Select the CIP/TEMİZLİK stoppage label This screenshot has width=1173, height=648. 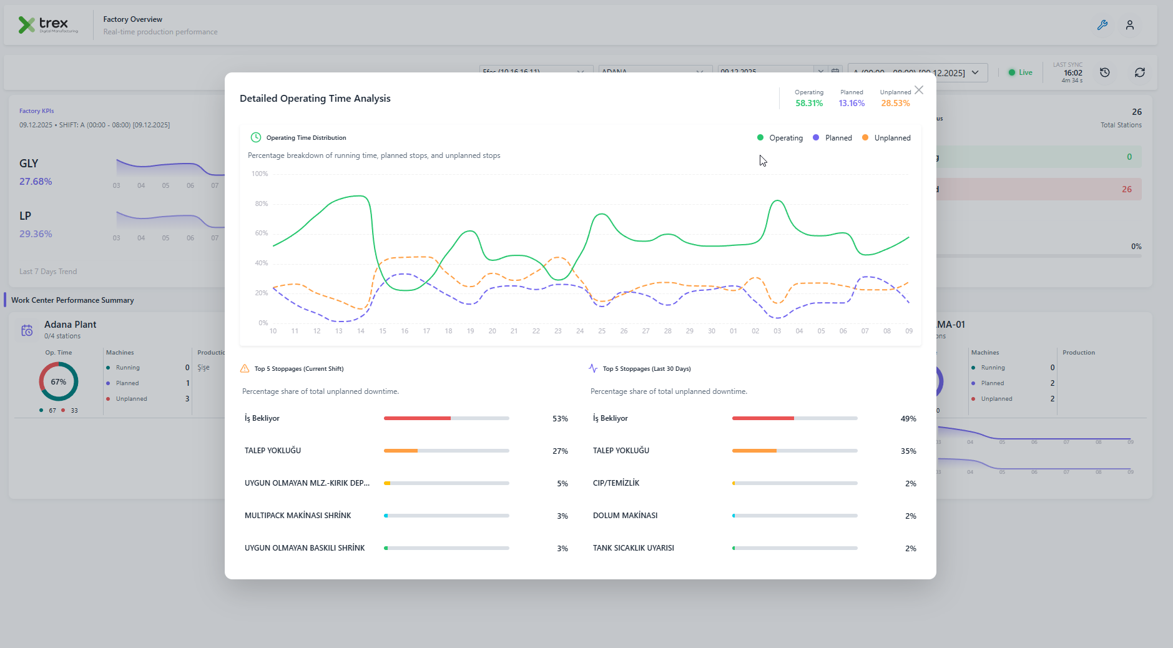pos(616,483)
